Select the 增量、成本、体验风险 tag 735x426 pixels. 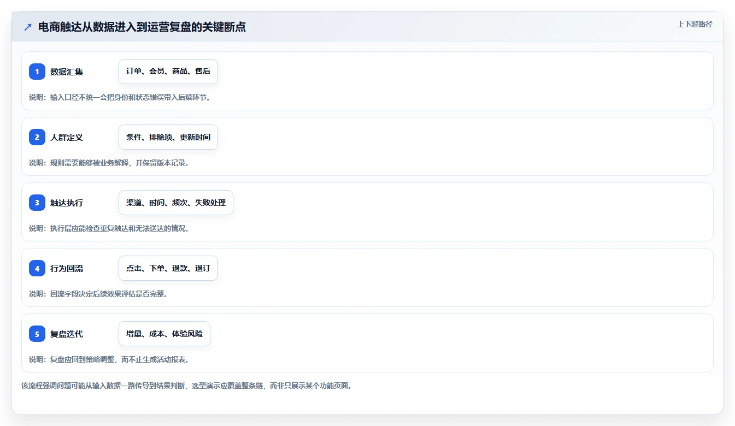(164, 334)
